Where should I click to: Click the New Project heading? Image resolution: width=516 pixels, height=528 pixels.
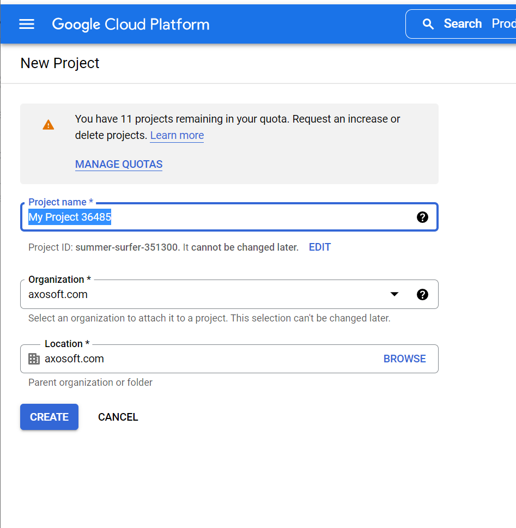pos(60,63)
